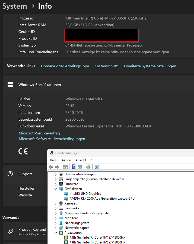Open Help via the blue question mark icon

pos(74,167)
